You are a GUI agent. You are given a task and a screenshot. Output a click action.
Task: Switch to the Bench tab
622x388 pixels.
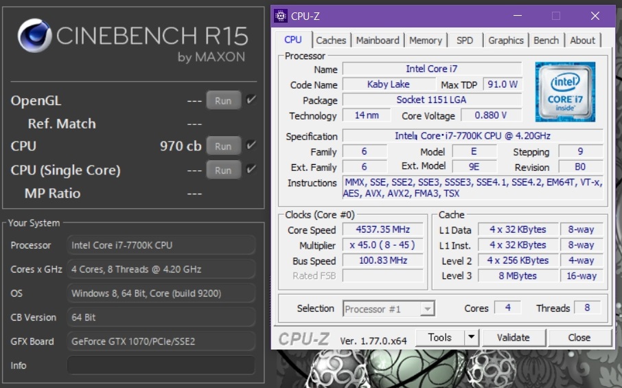[x=546, y=41]
